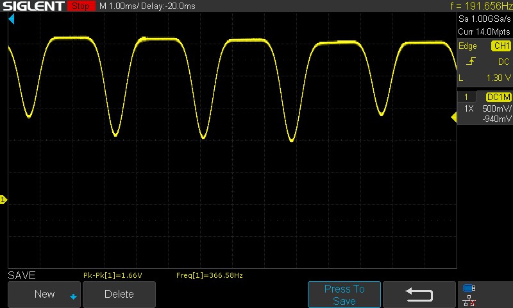
Task: Click the Press To Save button
Action: (x=344, y=295)
